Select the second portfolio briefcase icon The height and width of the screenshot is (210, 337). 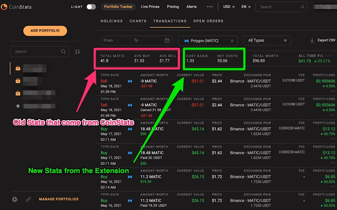[18, 81]
